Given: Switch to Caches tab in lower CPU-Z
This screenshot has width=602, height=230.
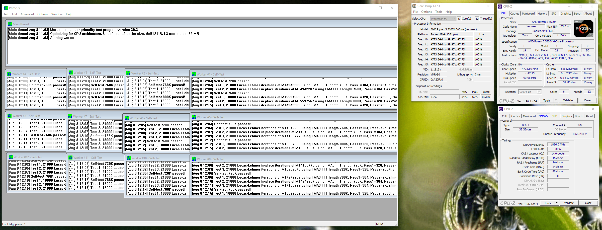Looking at the screenshot, I should [515, 116].
